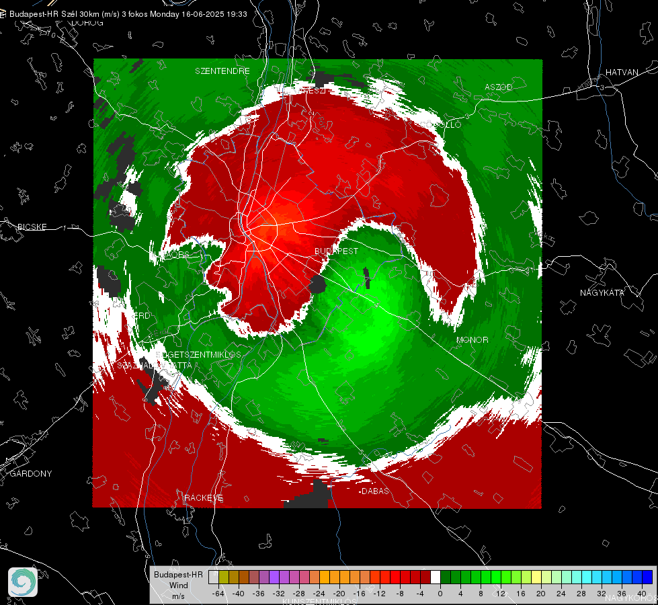Click the '-24' legend value
The height and width of the screenshot is (605, 658).
pos(319,594)
